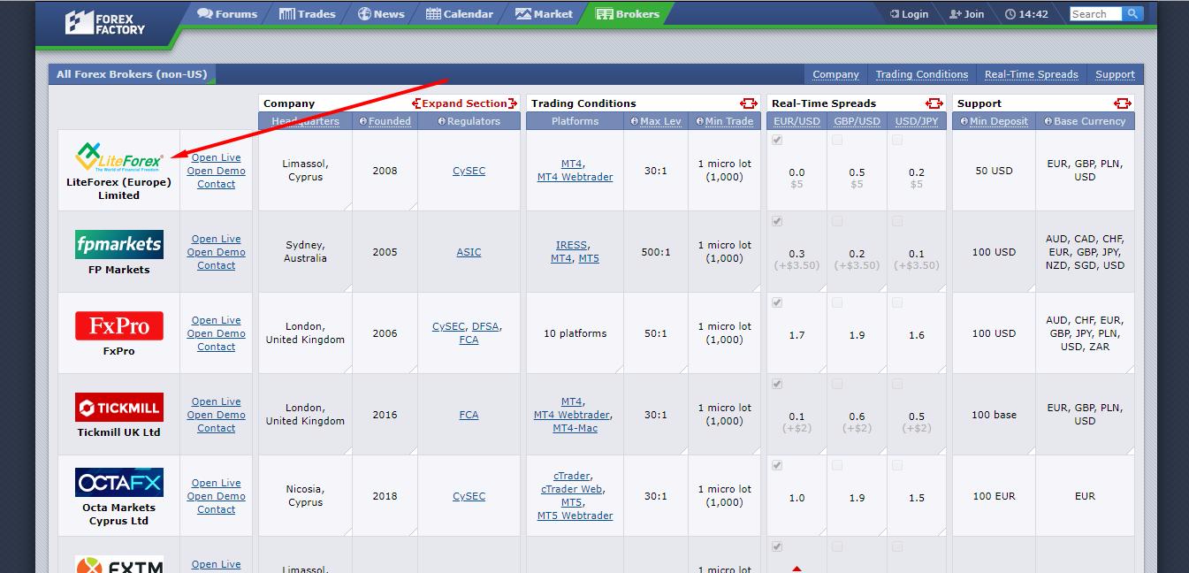The width and height of the screenshot is (1189, 573).
Task: Sort by Max Lev column header
Action: [660, 121]
